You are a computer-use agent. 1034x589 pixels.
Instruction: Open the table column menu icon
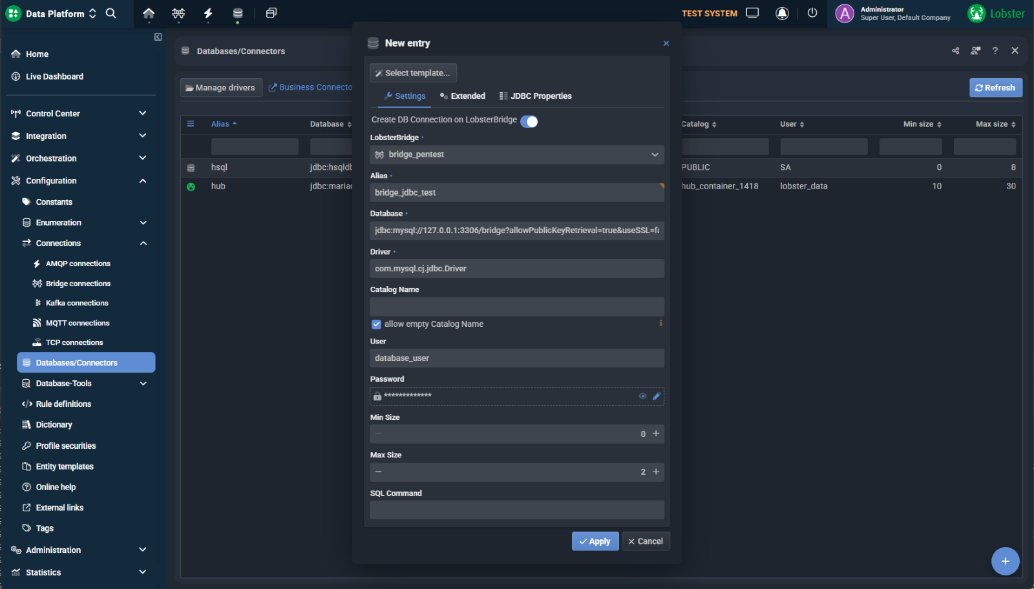pyautogui.click(x=191, y=124)
